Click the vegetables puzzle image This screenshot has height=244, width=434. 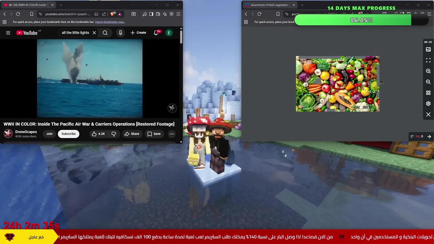(x=337, y=84)
